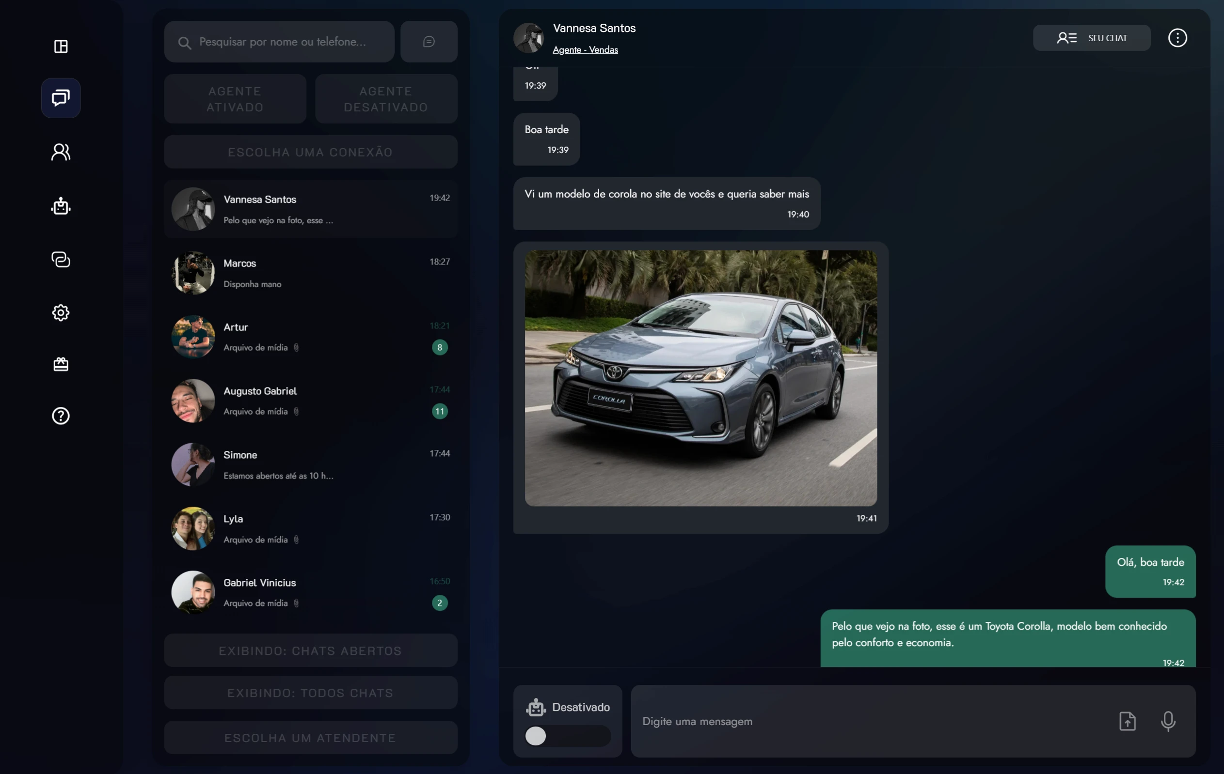Viewport: 1224px width, 774px height.
Task: Open the Escolha um Atendente dropdown
Action: click(x=311, y=738)
